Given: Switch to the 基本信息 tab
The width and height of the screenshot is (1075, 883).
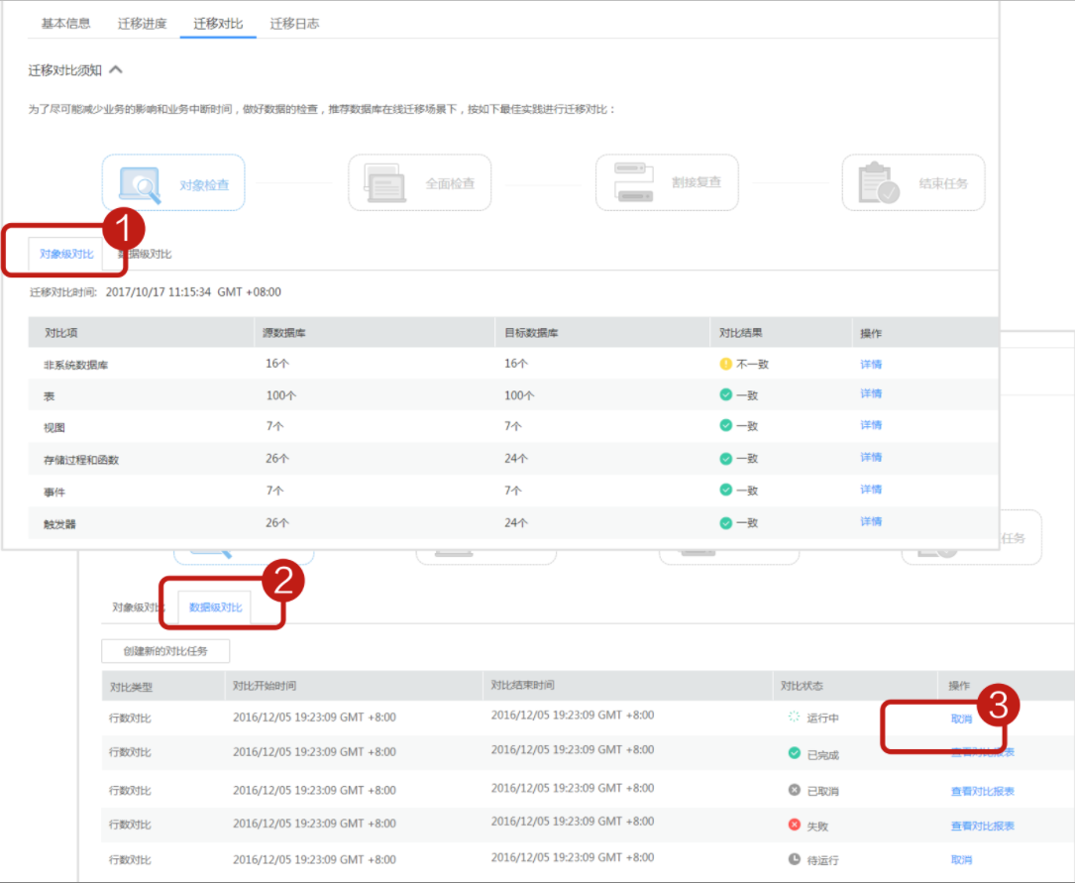Looking at the screenshot, I should tap(66, 23).
